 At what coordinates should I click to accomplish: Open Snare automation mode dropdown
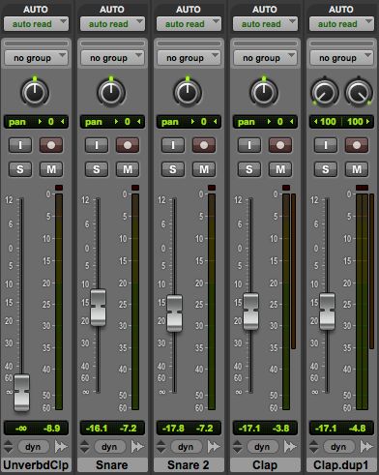click(112, 24)
